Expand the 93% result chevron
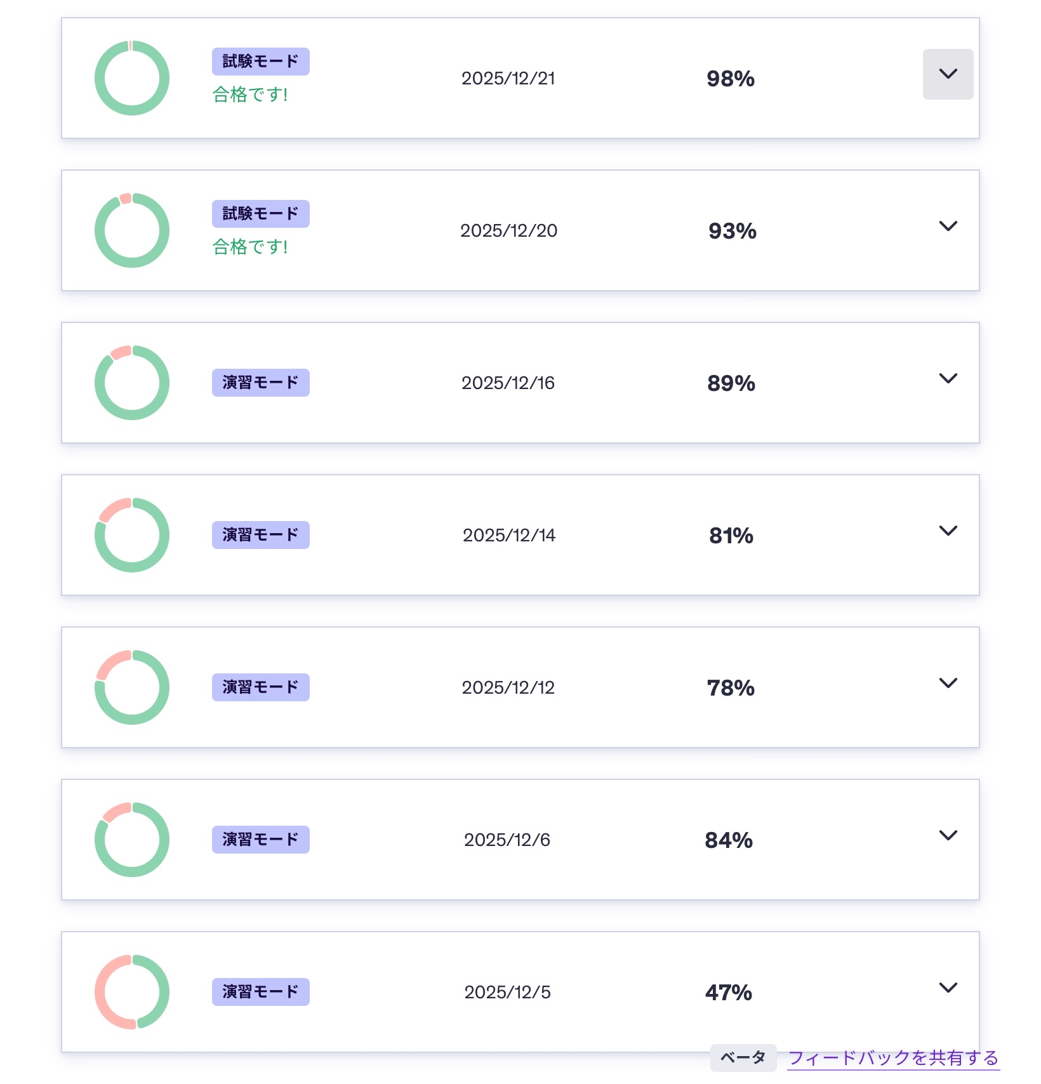The width and height of the screenshot is (1041, 1084). 948,227
